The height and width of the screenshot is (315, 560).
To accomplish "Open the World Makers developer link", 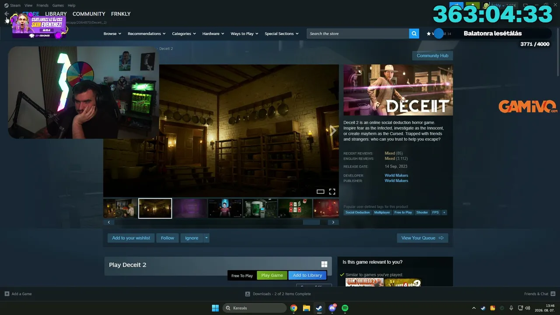I will (x=396, y=175).
